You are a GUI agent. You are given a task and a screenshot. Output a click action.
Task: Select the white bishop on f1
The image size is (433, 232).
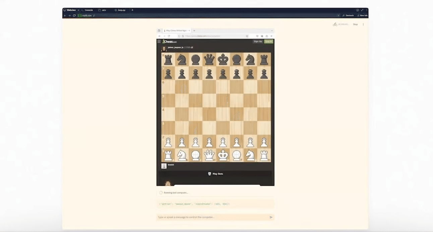click(237, 156)
